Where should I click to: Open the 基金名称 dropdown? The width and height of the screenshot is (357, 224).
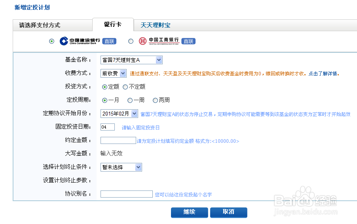tap(131, 60)
